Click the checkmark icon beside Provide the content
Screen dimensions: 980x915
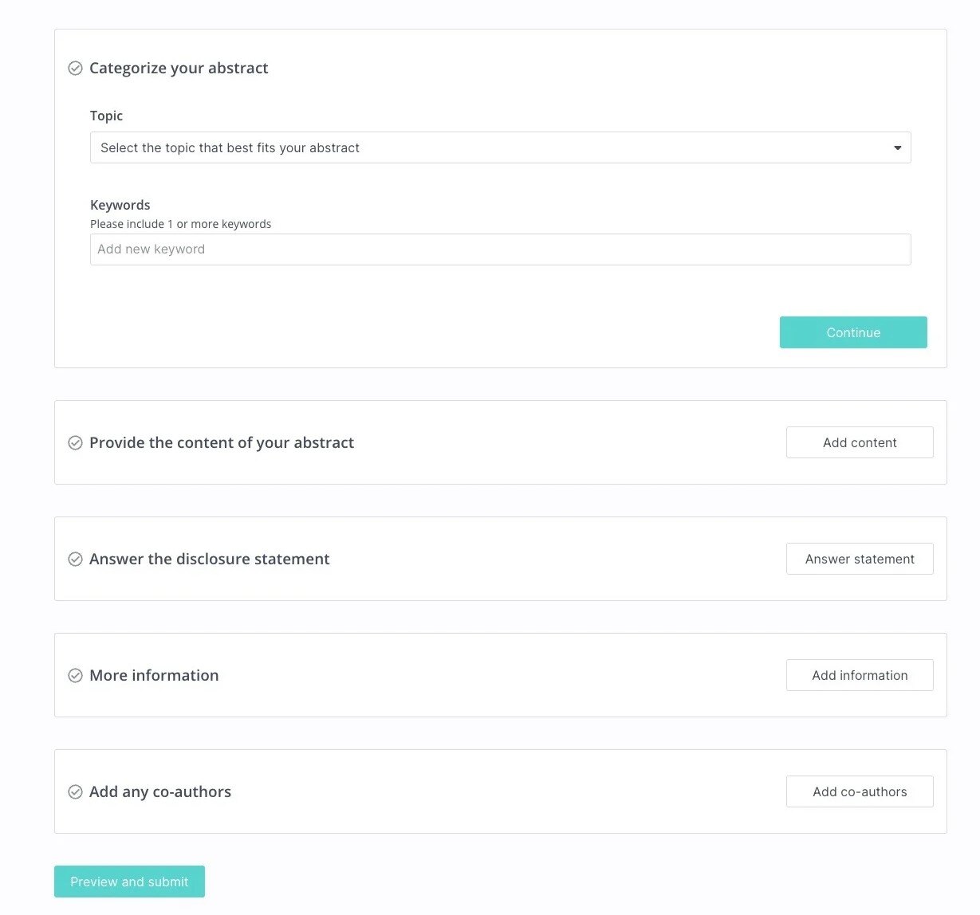click(75, 443)
